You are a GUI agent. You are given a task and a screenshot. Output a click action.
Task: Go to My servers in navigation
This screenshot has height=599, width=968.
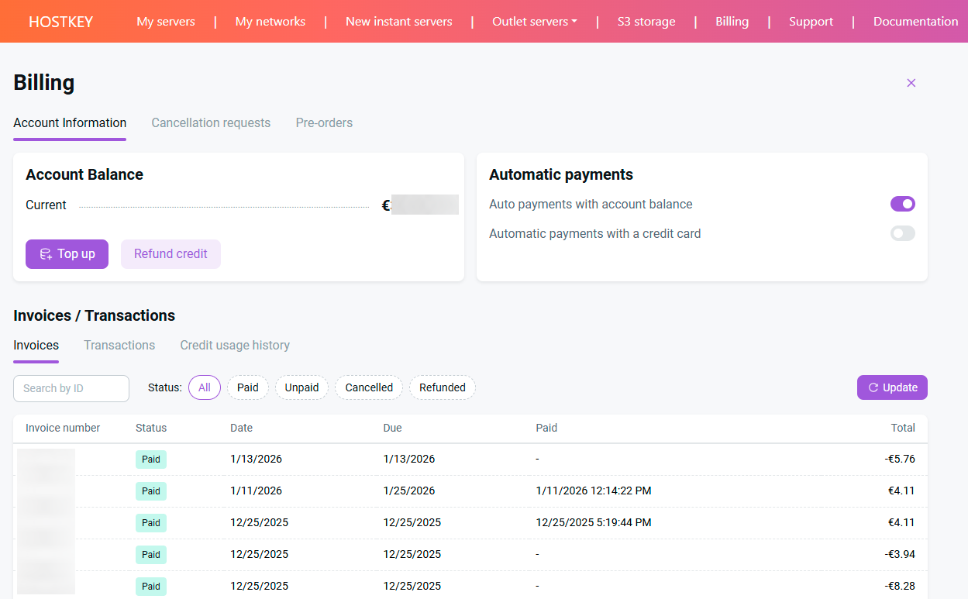[x=166, y=22]
